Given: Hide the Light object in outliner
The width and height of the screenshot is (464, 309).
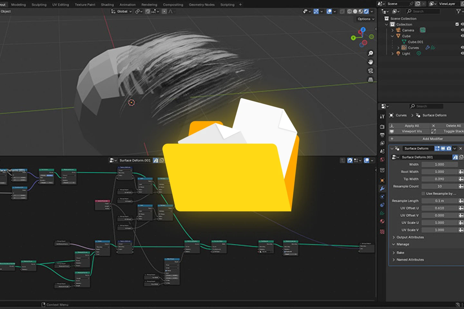Looking at the screenshot, I should pyautogui.click(x=462, y=53).
